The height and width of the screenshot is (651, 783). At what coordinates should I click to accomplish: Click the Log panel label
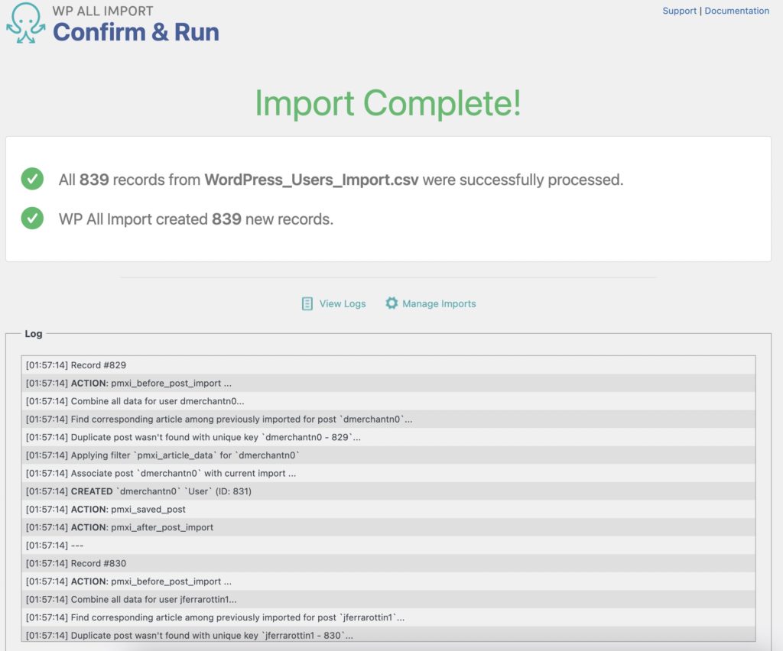point(34,334)
